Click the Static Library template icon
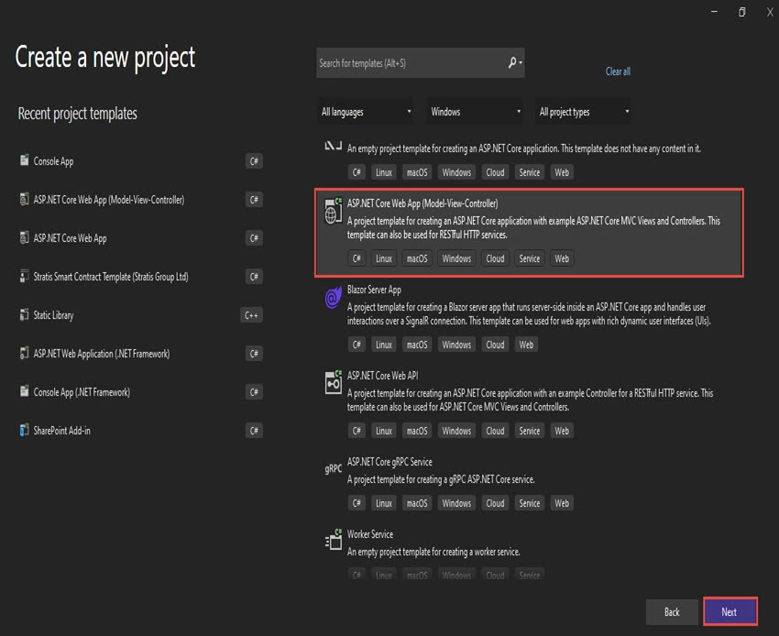 coord(24,314)
